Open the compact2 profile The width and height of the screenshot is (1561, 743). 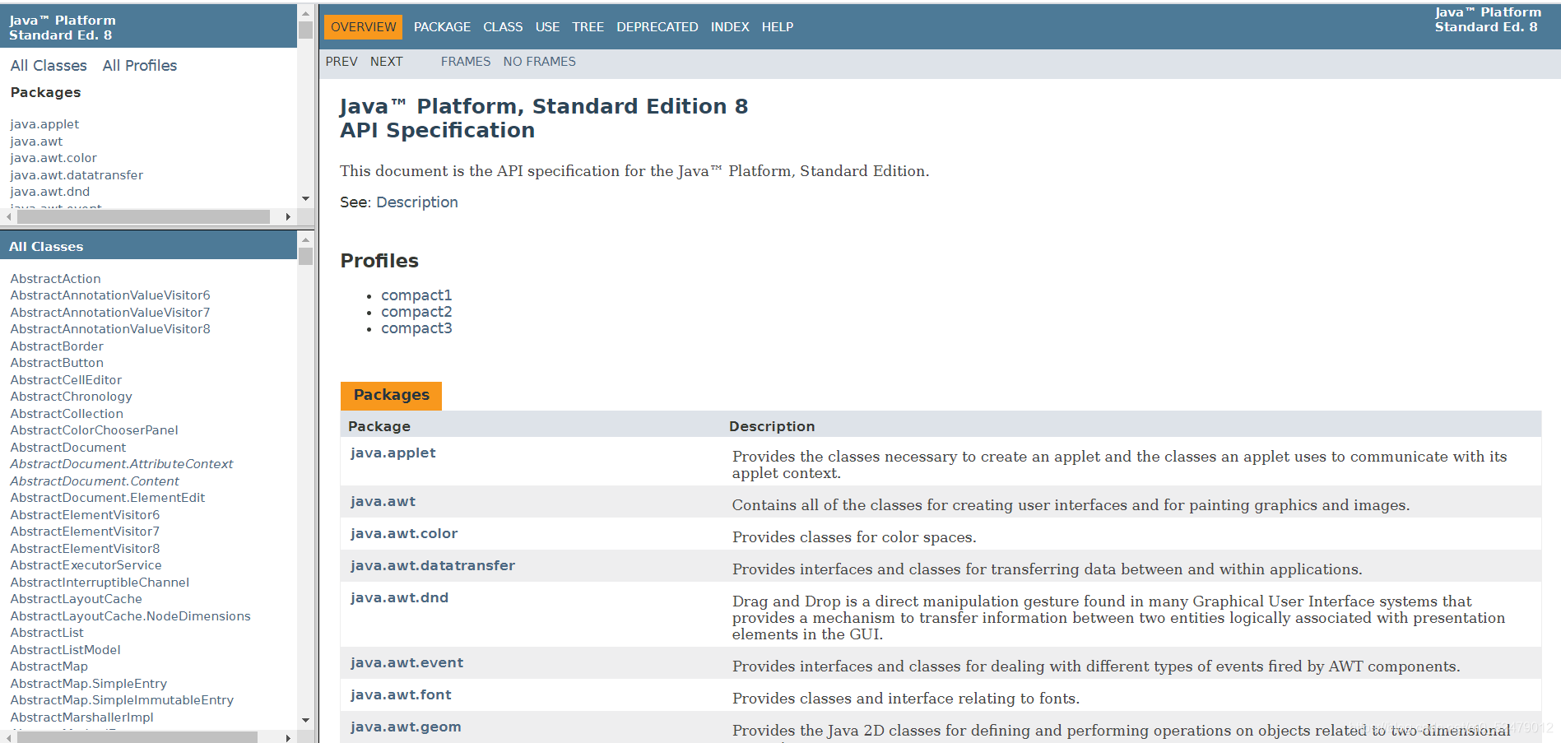416,312
